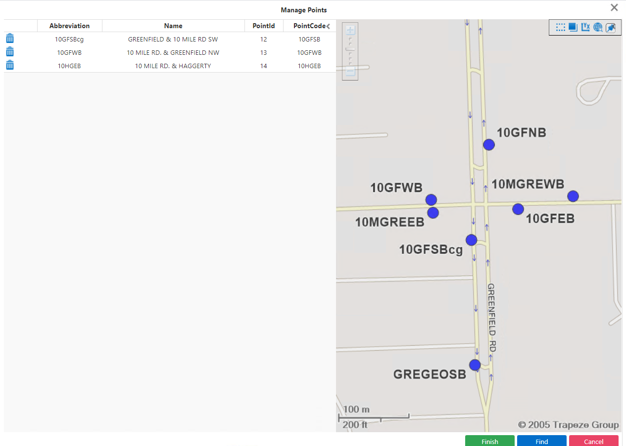Delete the 10GFWB point row
Viewport: 626px width, 446px height.
[x=10, y=52]
